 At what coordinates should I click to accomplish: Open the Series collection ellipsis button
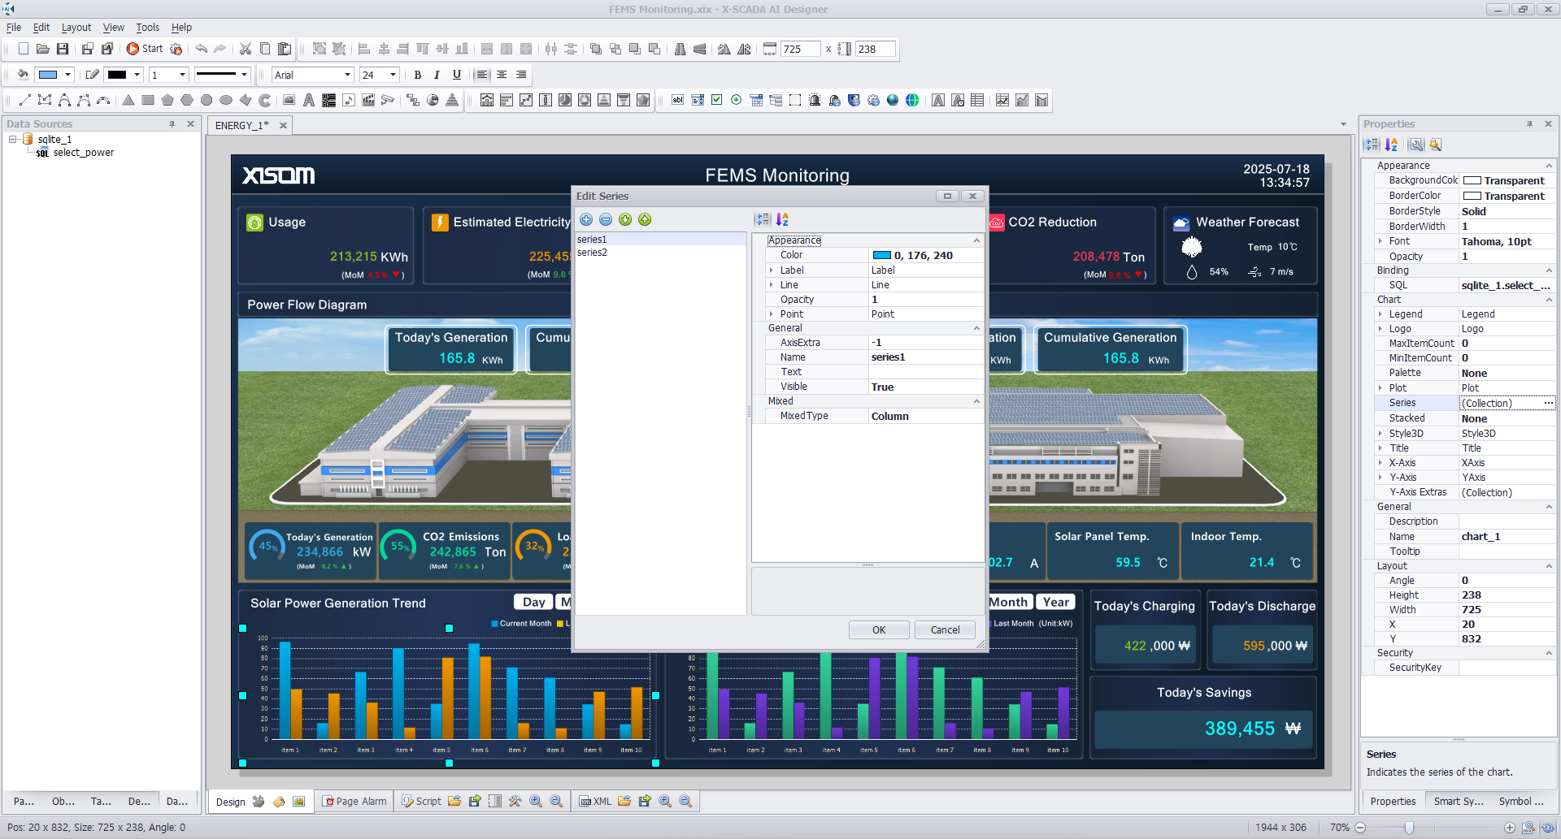[1548, 404]
